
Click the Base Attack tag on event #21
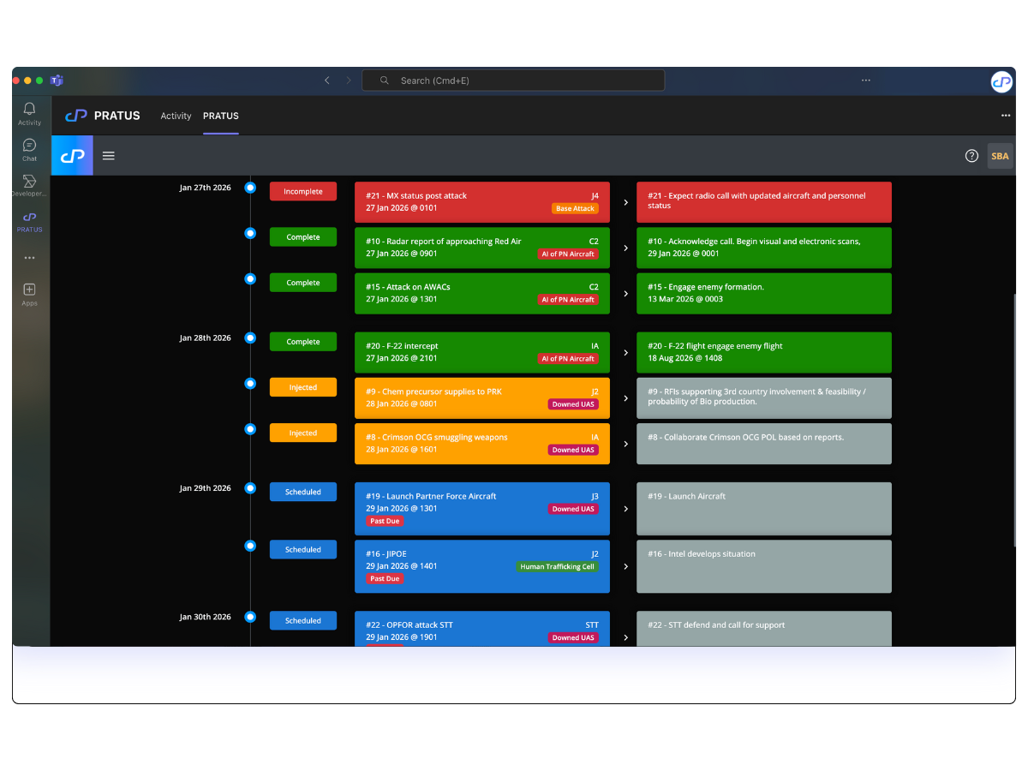click(575, 208)
